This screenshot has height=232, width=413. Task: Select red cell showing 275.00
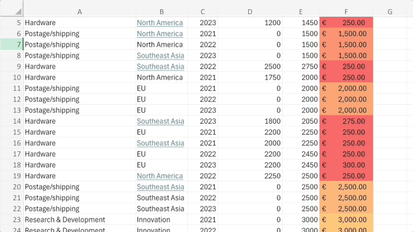pyautogui.click(x=346, y=121)
